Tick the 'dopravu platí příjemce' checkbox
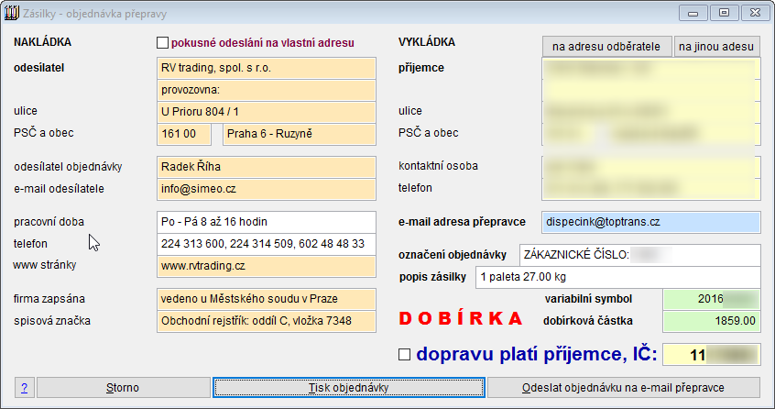The width and height of the screenshot is (775, 409). (404, 354)
